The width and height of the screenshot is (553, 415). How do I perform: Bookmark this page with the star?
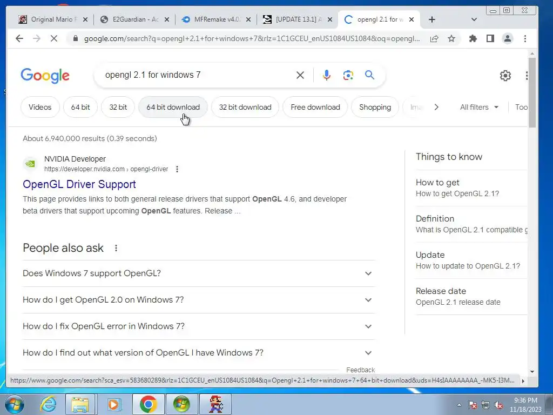click(x=451, y=38)
